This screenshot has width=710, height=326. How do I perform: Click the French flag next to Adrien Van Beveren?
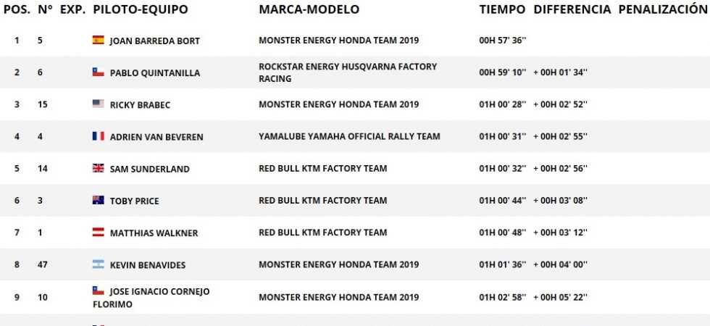(x=98, y=136)
